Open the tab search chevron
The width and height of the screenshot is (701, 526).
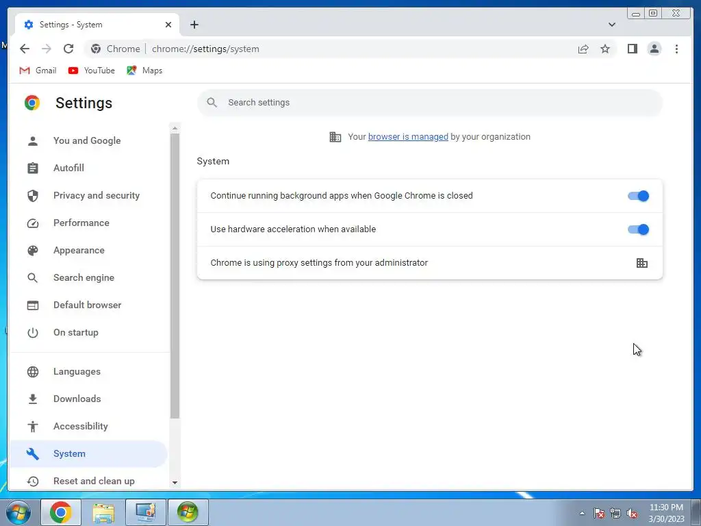611,25
